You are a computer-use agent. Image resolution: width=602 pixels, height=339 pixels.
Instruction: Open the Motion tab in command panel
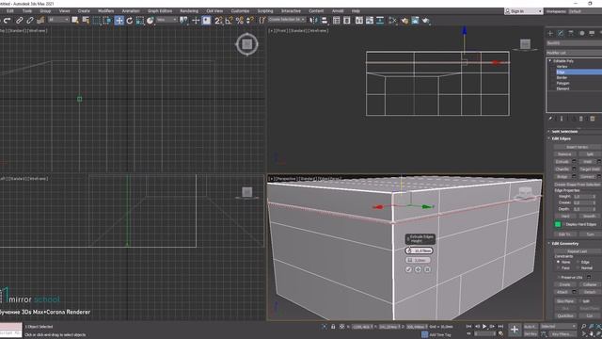click(x=581, y=34)
